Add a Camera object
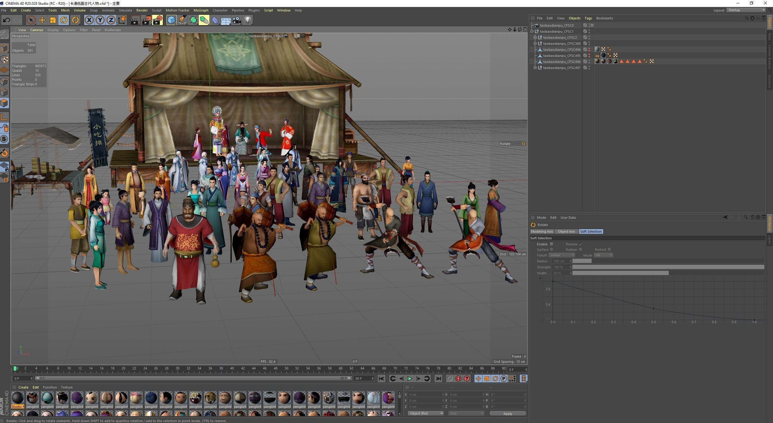Image resolution: width=773 pixels, height=423 pixels. pos(237,20)
